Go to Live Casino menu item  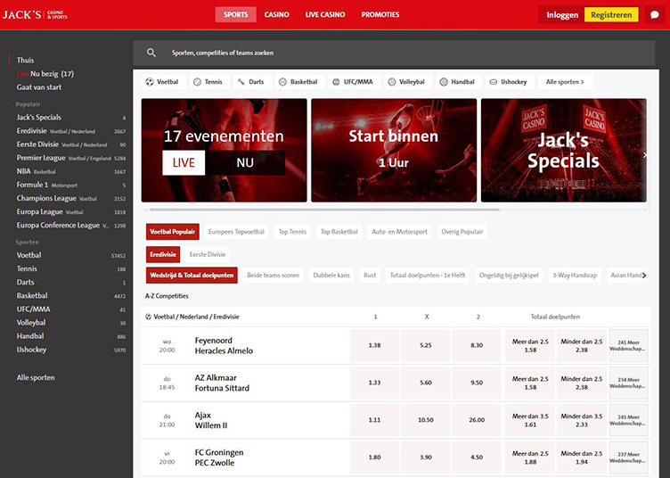click(x=325, y=14)
